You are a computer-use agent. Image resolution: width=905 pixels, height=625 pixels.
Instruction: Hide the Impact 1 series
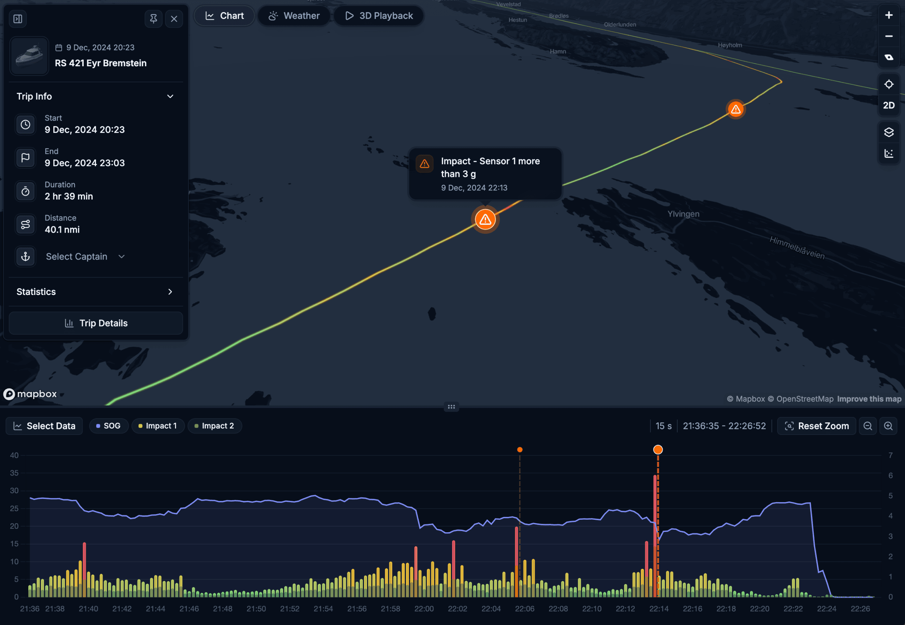coord(158,426)
